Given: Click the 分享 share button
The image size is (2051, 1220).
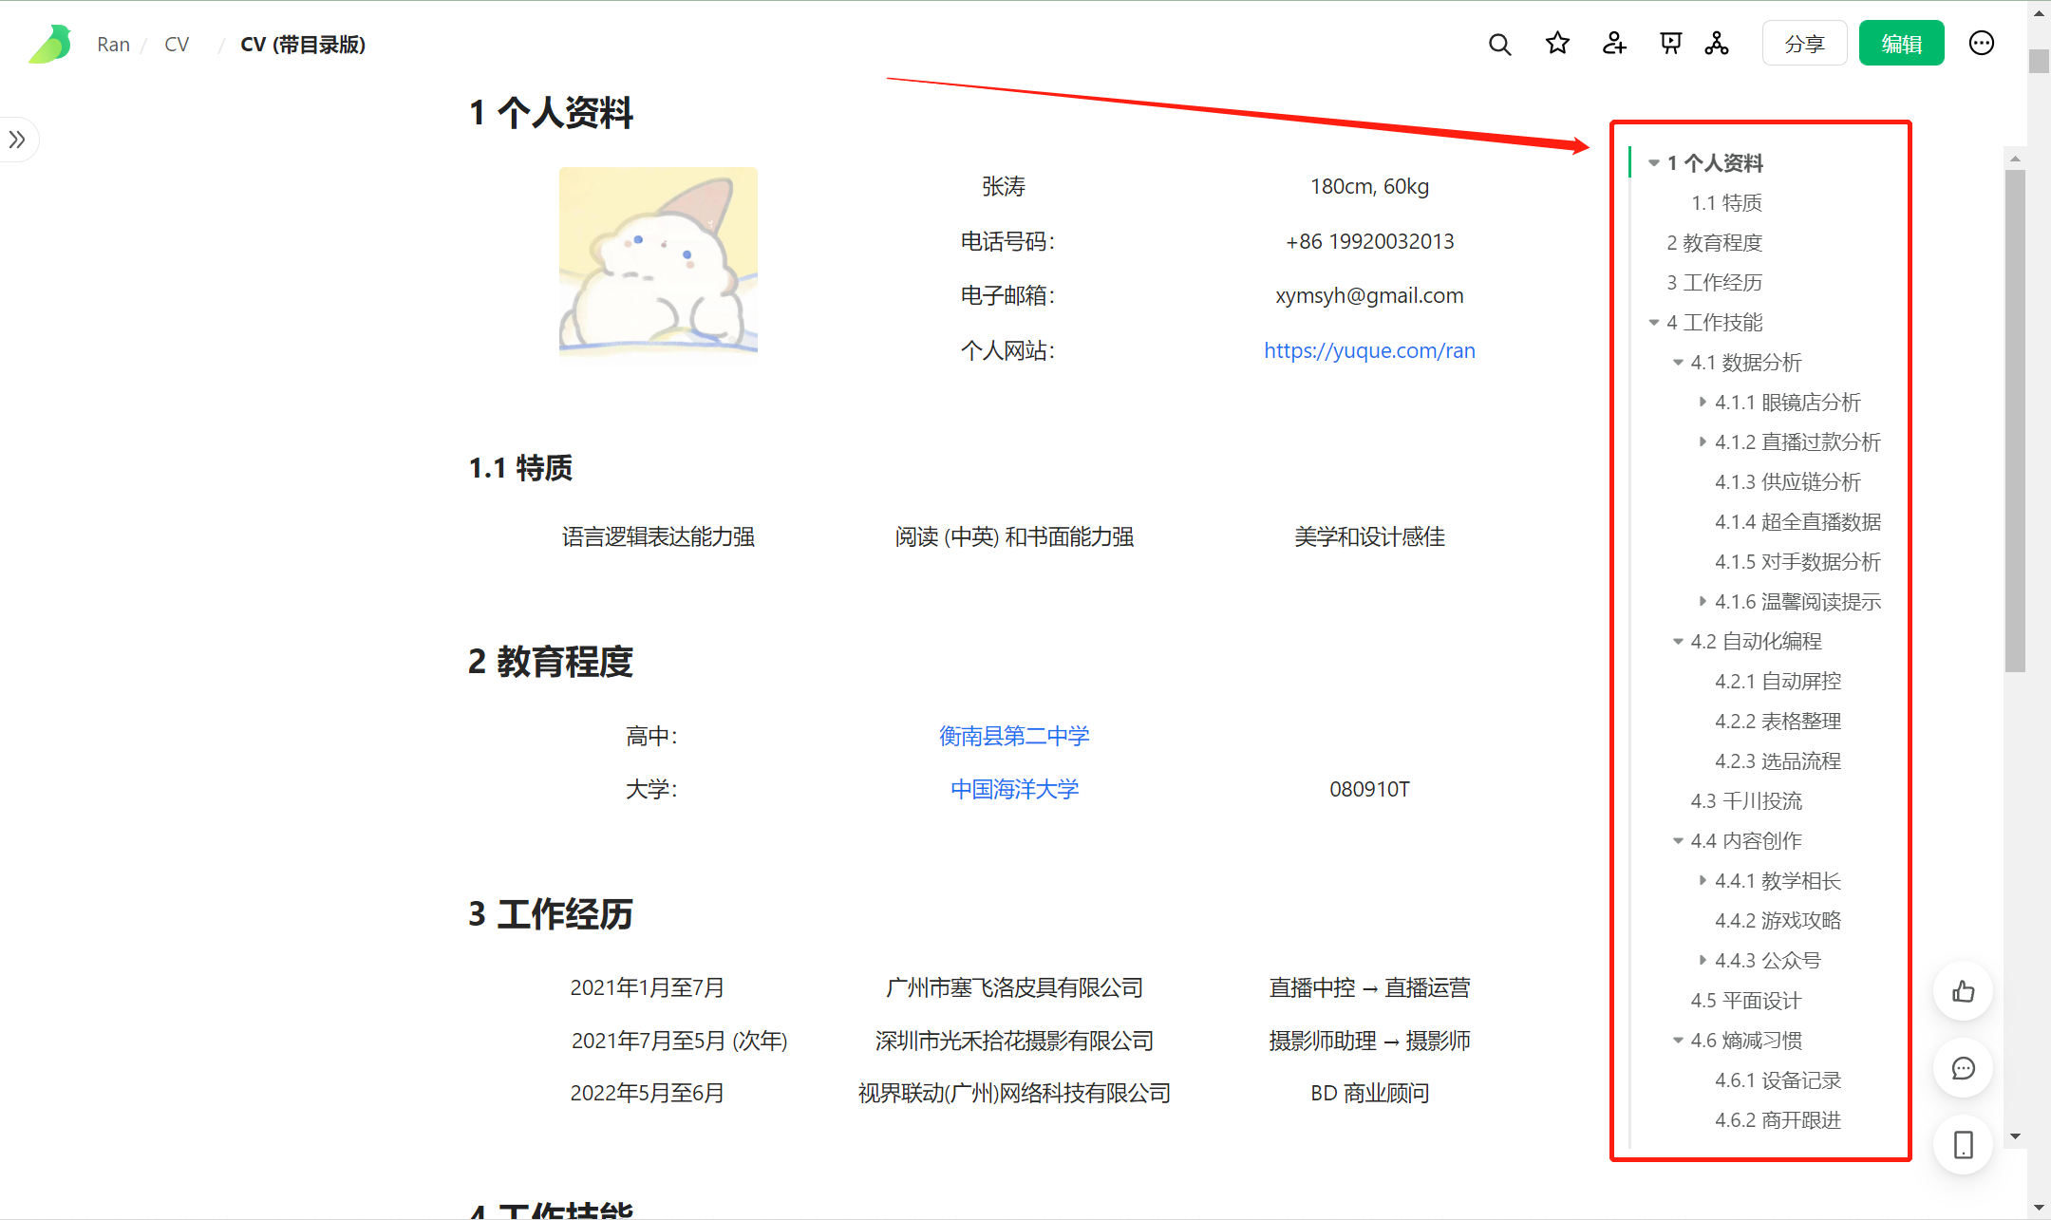Looking at the screenshot, I should pyautogui.click(x=1804, y=44).
